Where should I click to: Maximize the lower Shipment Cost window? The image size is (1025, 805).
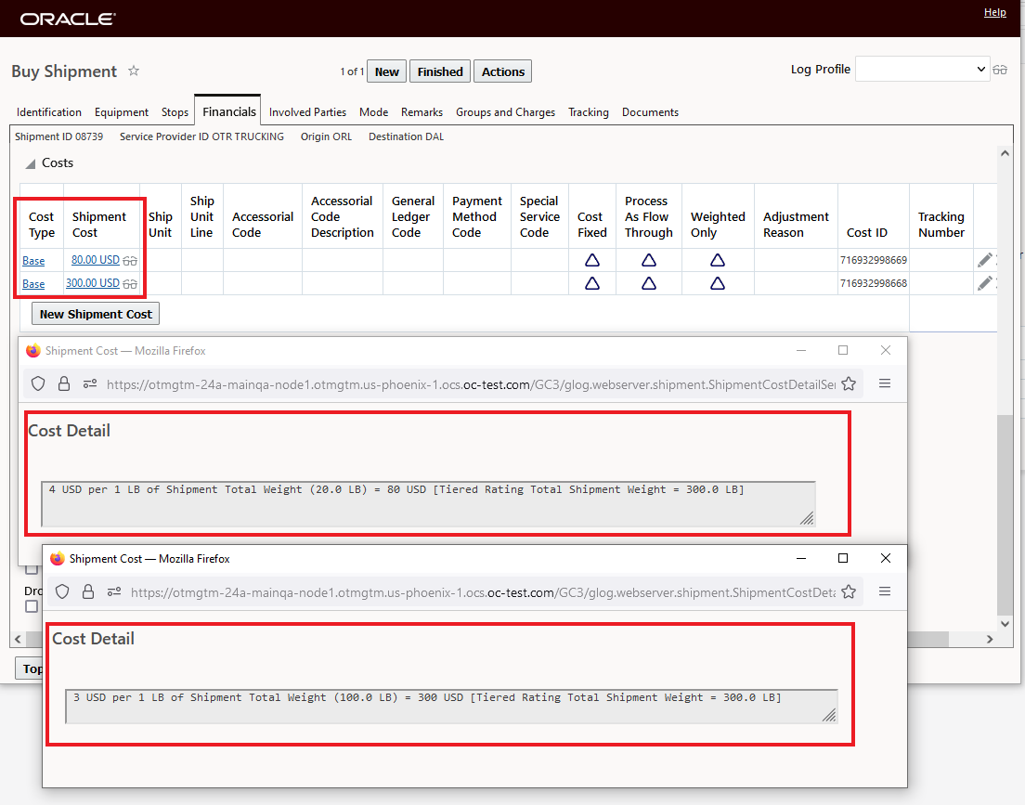(843, 558)
